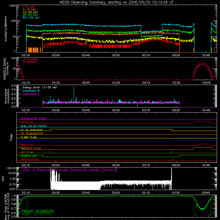Click the LO channel legend label
The width and height of the screenshot is (220, 220).
[x=30, y=59]
